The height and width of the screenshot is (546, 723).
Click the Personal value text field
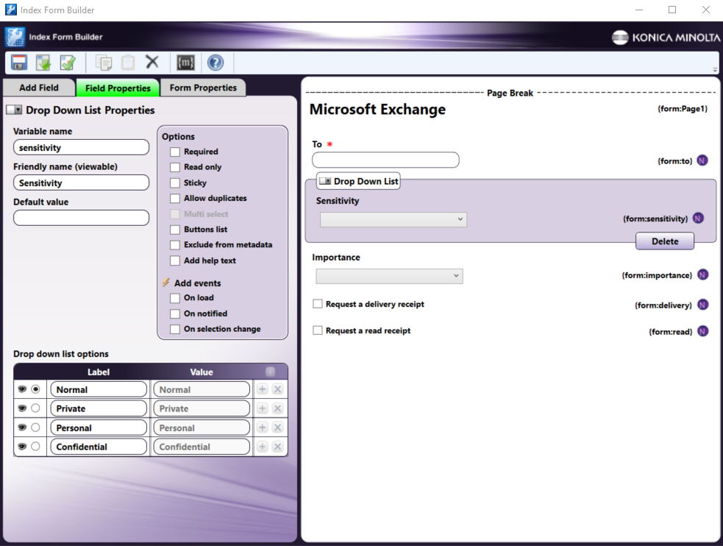[x=202, y=428]
